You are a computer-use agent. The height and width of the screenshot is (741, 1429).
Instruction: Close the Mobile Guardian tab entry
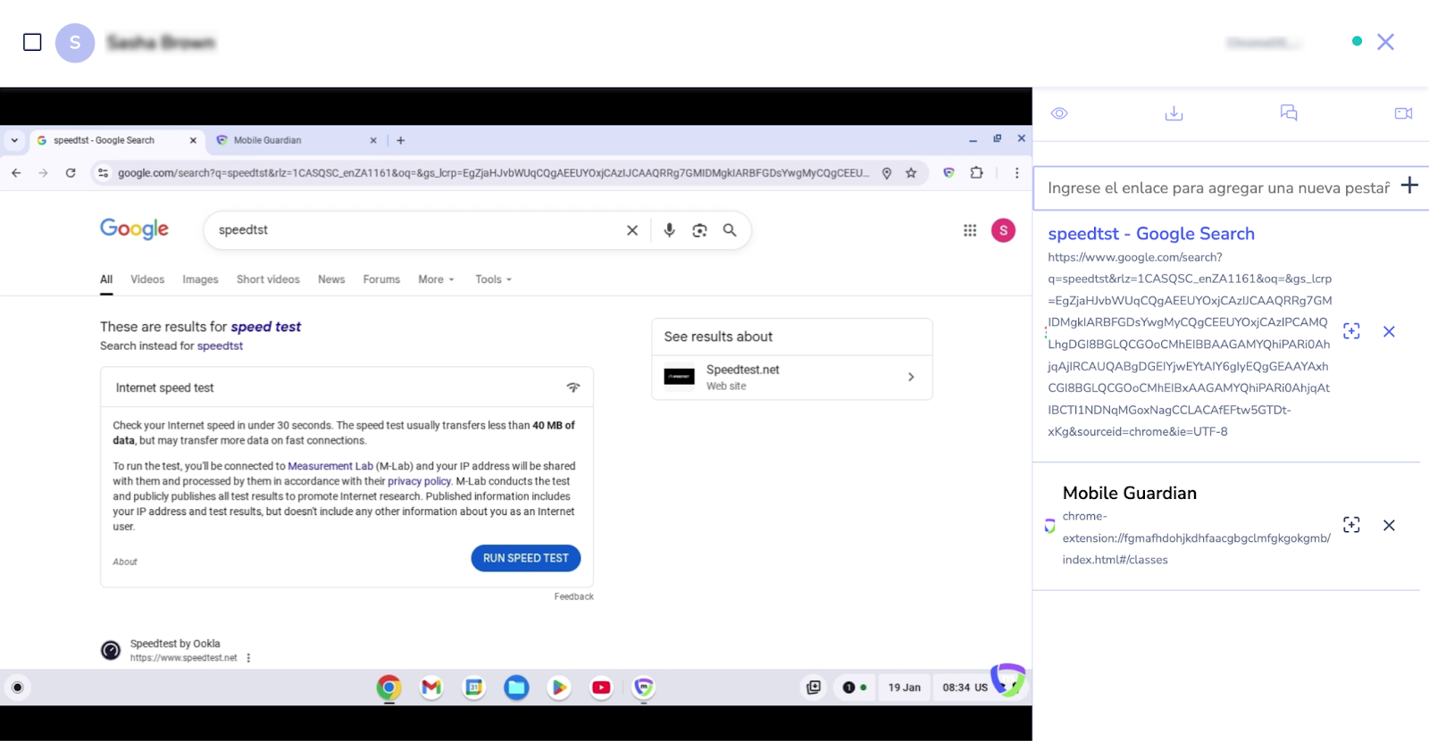[x=1389, y=525]
